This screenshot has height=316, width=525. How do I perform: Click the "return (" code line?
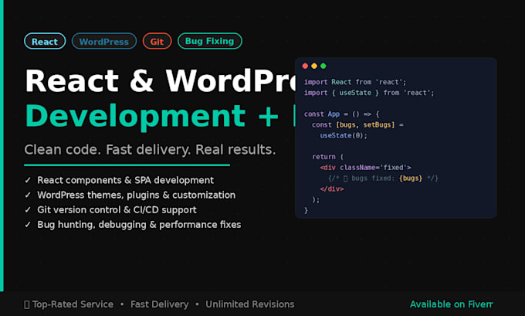(x=327, y=157)
